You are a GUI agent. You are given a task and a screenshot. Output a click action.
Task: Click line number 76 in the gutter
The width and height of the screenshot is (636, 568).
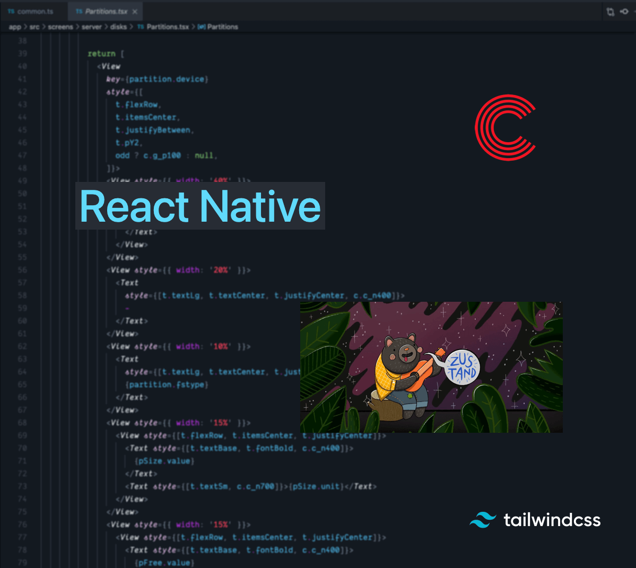[23, 525]
